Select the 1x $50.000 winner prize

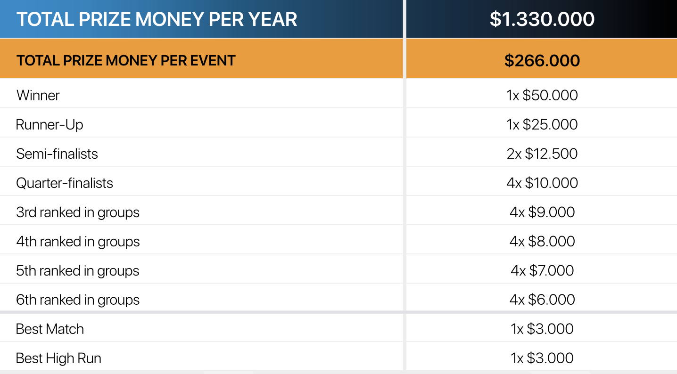point(542,95)
